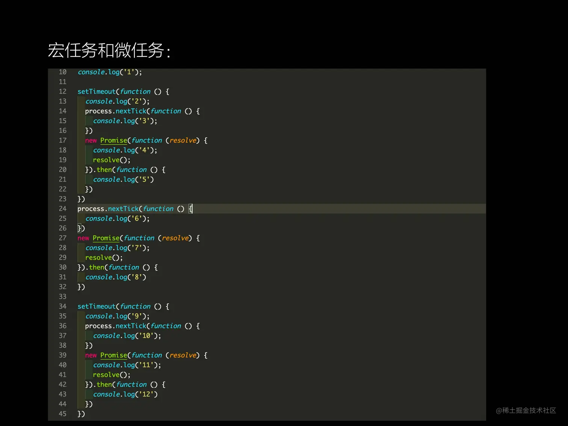The width and height of the screenshot is (568, 426).
Task: Click .then on line 30
Action: [x=95, y=267]
